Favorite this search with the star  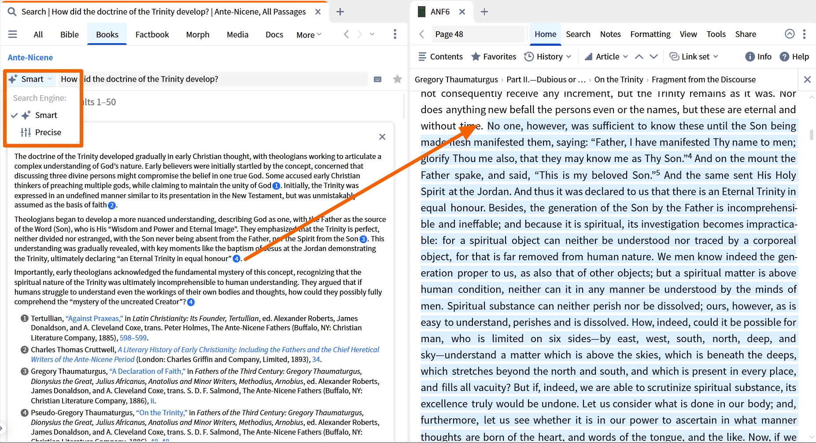(x=398, y=79)
